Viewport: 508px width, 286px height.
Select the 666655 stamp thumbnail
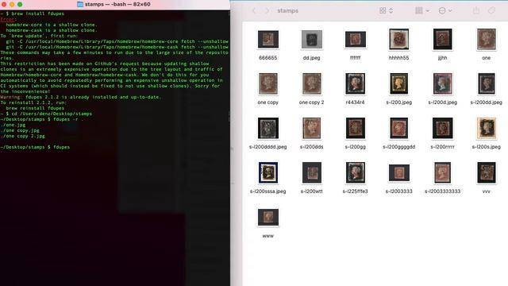tap(268, 39)
